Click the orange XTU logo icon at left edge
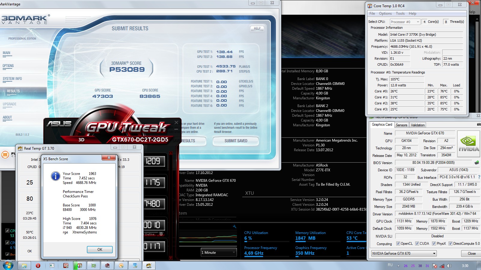The width and height of the screenshot is (481, 270). point(5,155)
